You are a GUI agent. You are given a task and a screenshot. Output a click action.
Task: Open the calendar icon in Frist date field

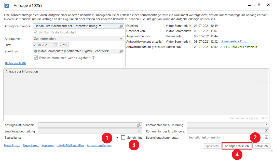55,45
